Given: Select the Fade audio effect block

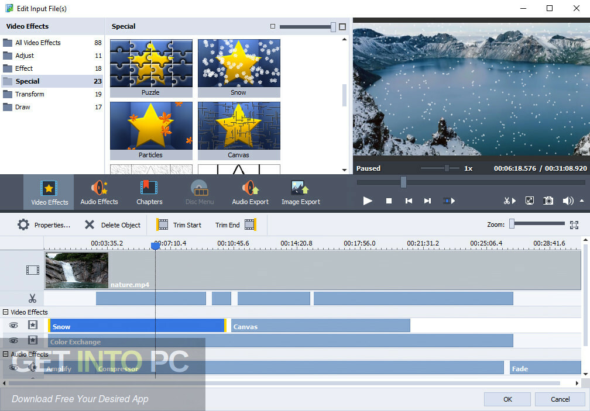Looking at the screenshot, I should point(546,367).
